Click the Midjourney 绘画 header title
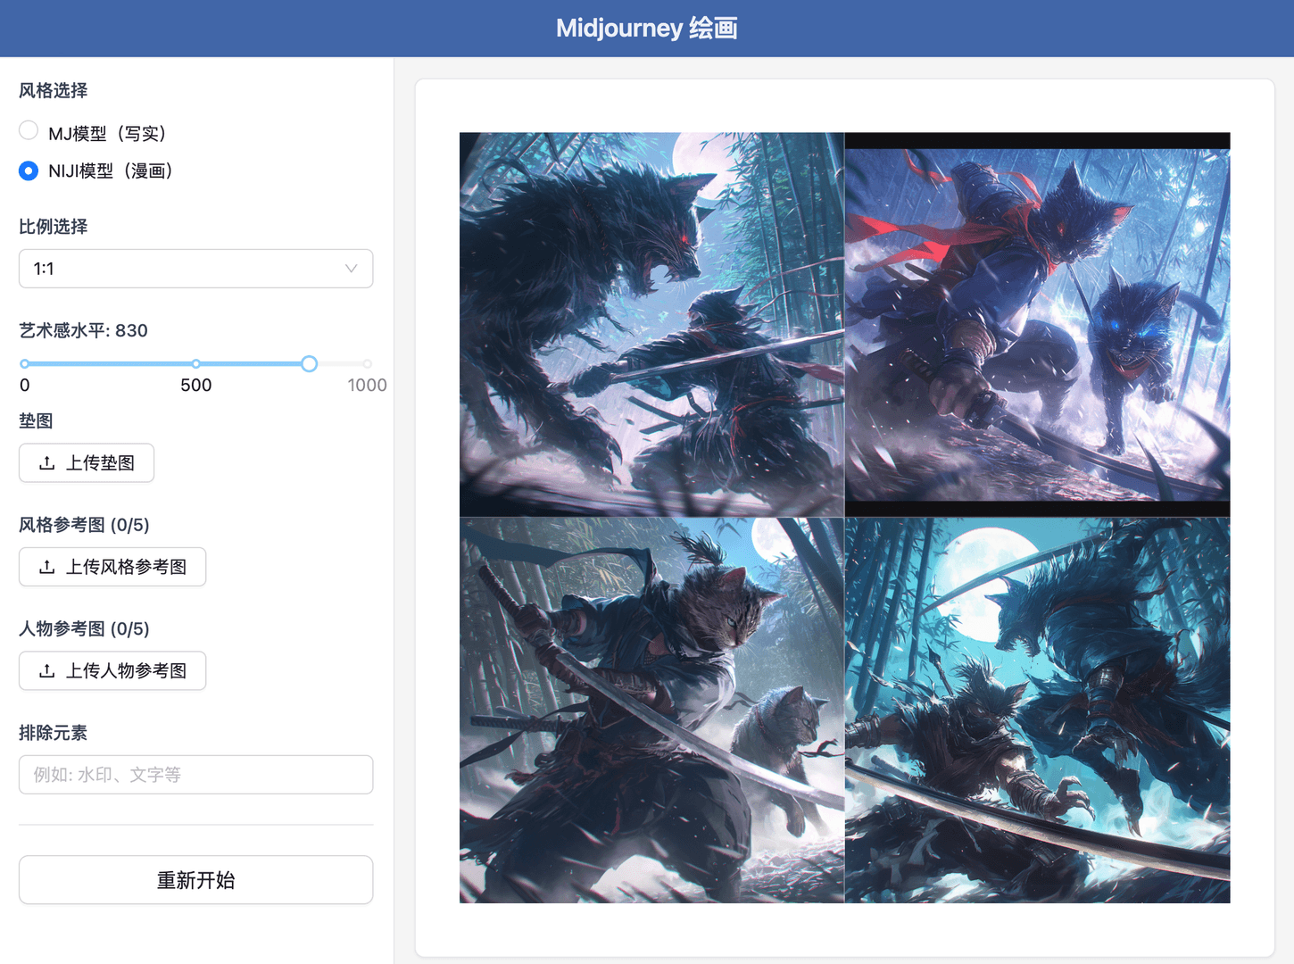 tap(646, 28)
